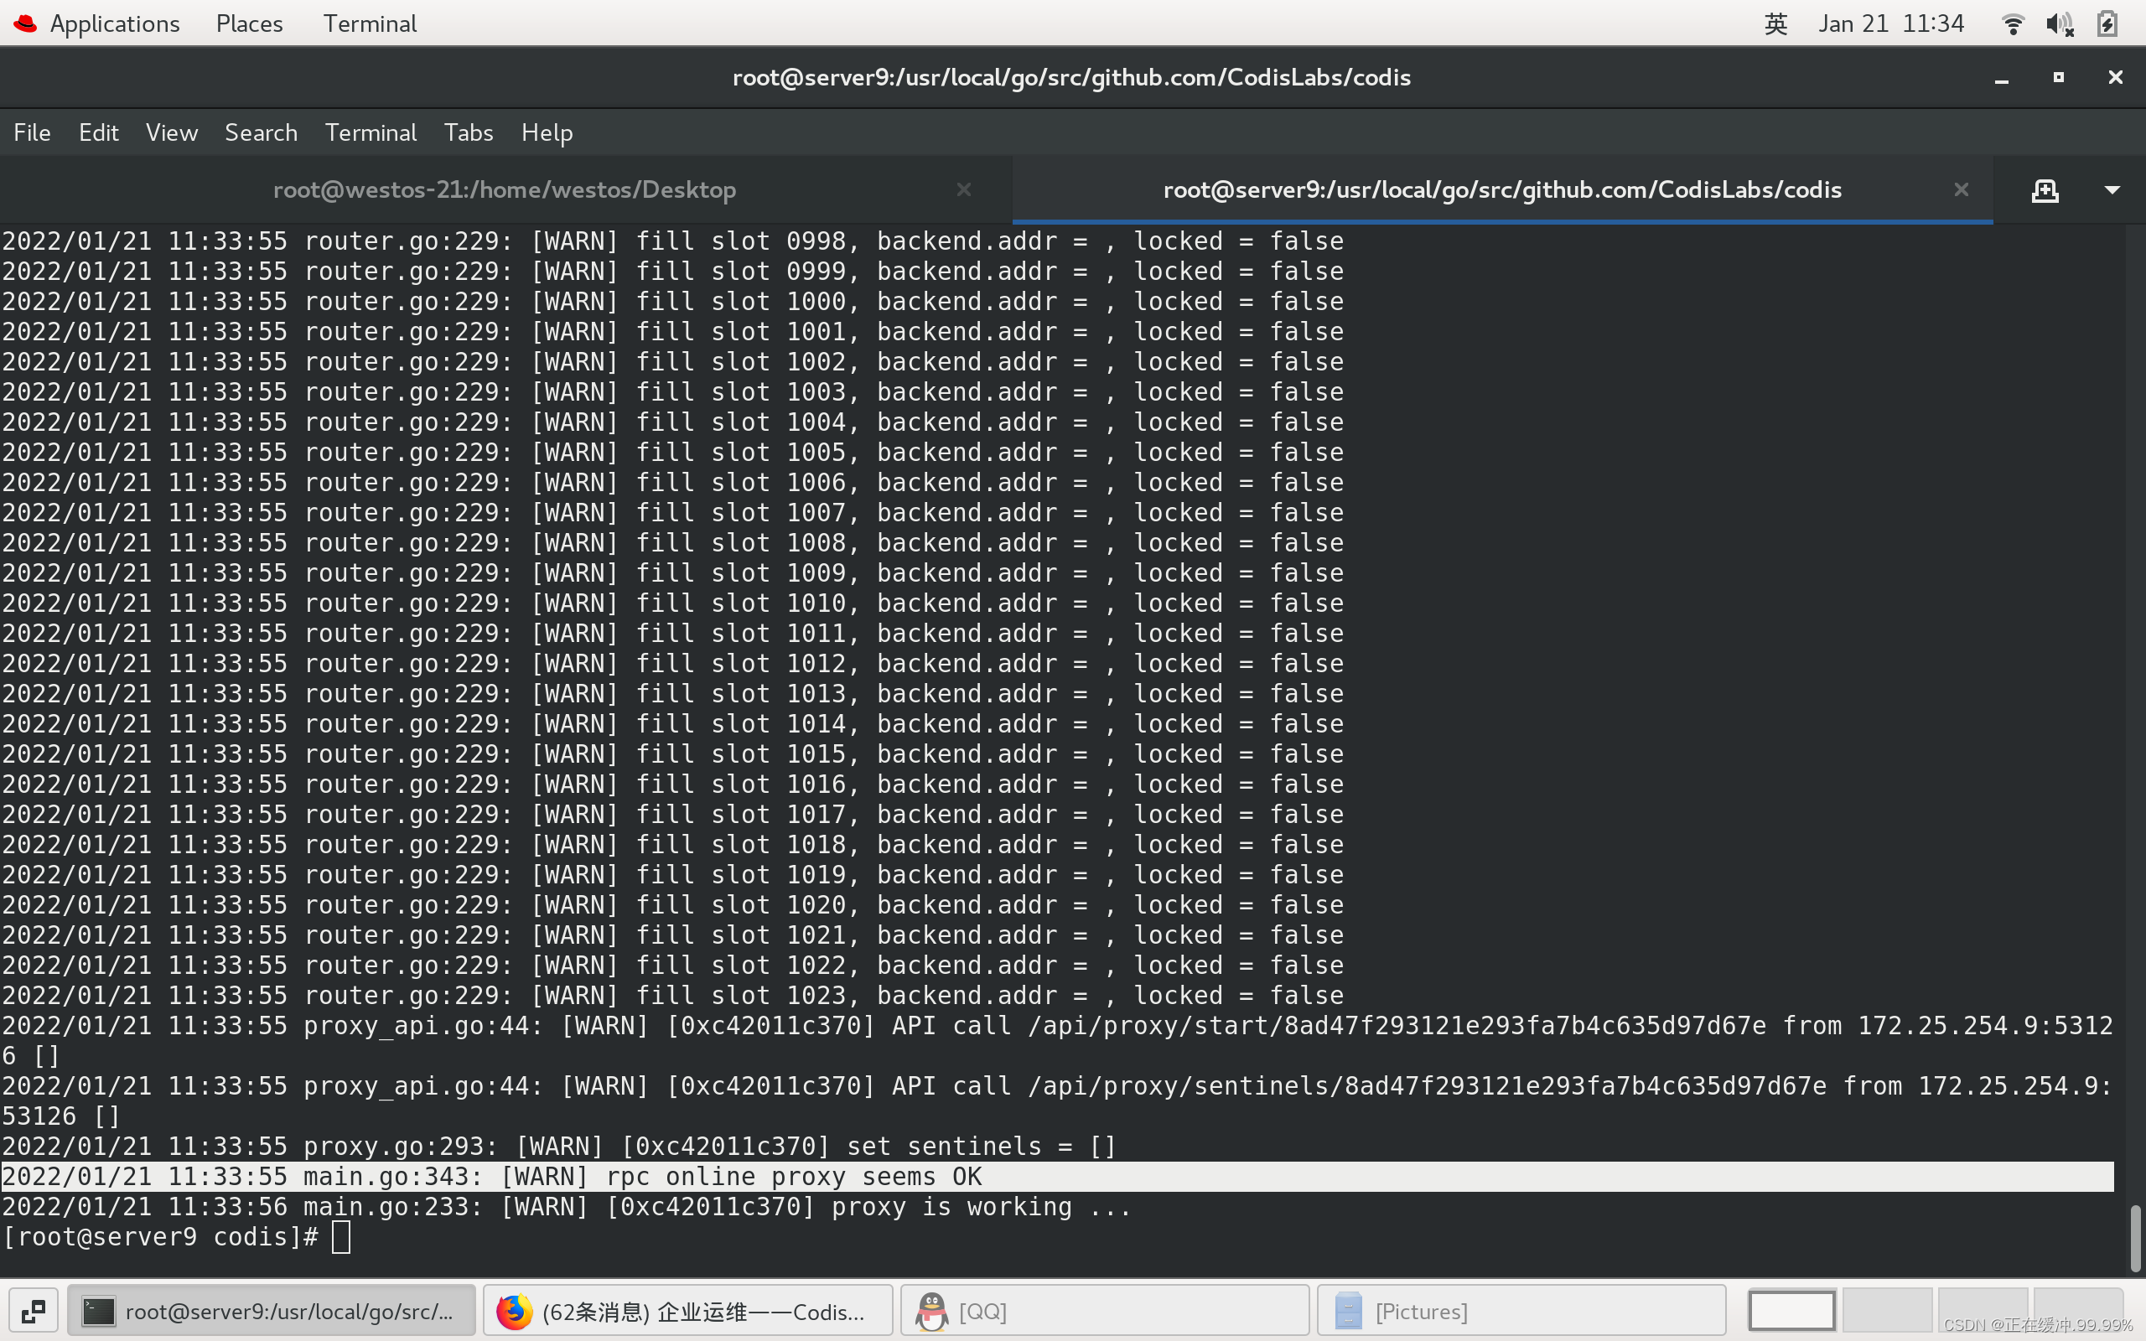Toggle the input method indicator 英

[x=1775, y=23]
